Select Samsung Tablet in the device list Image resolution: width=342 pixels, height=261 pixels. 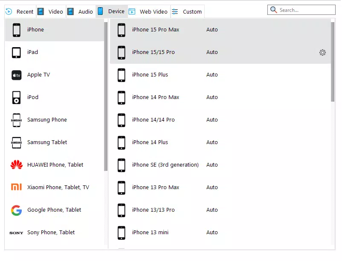[47, 142]
